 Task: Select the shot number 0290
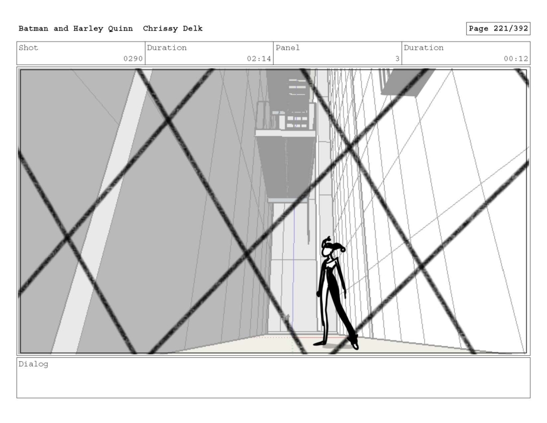133,59
